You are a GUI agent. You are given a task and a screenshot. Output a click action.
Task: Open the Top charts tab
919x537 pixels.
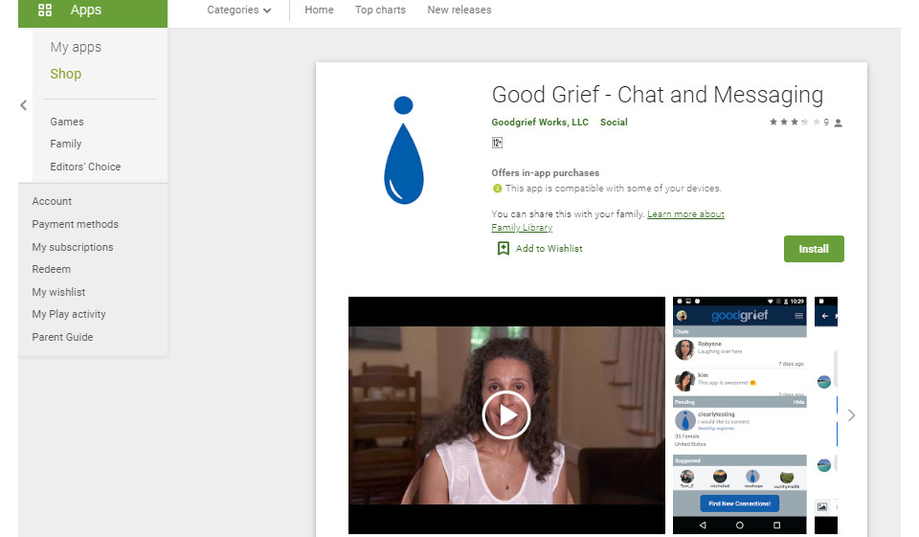coord(380,11)
